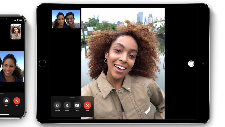Tap the cellular signal bars on the iPhone
225x127 pixels.
pyautogui.click(x=15, y=20)
